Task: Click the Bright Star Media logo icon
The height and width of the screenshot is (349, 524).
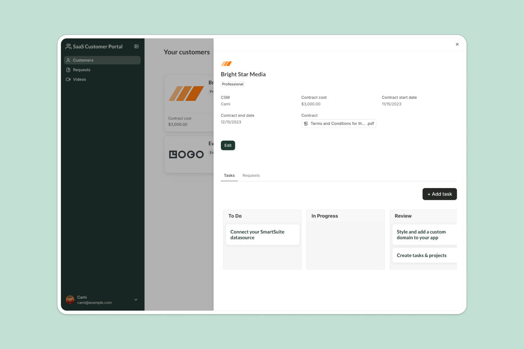Action: tap(226, 64)
